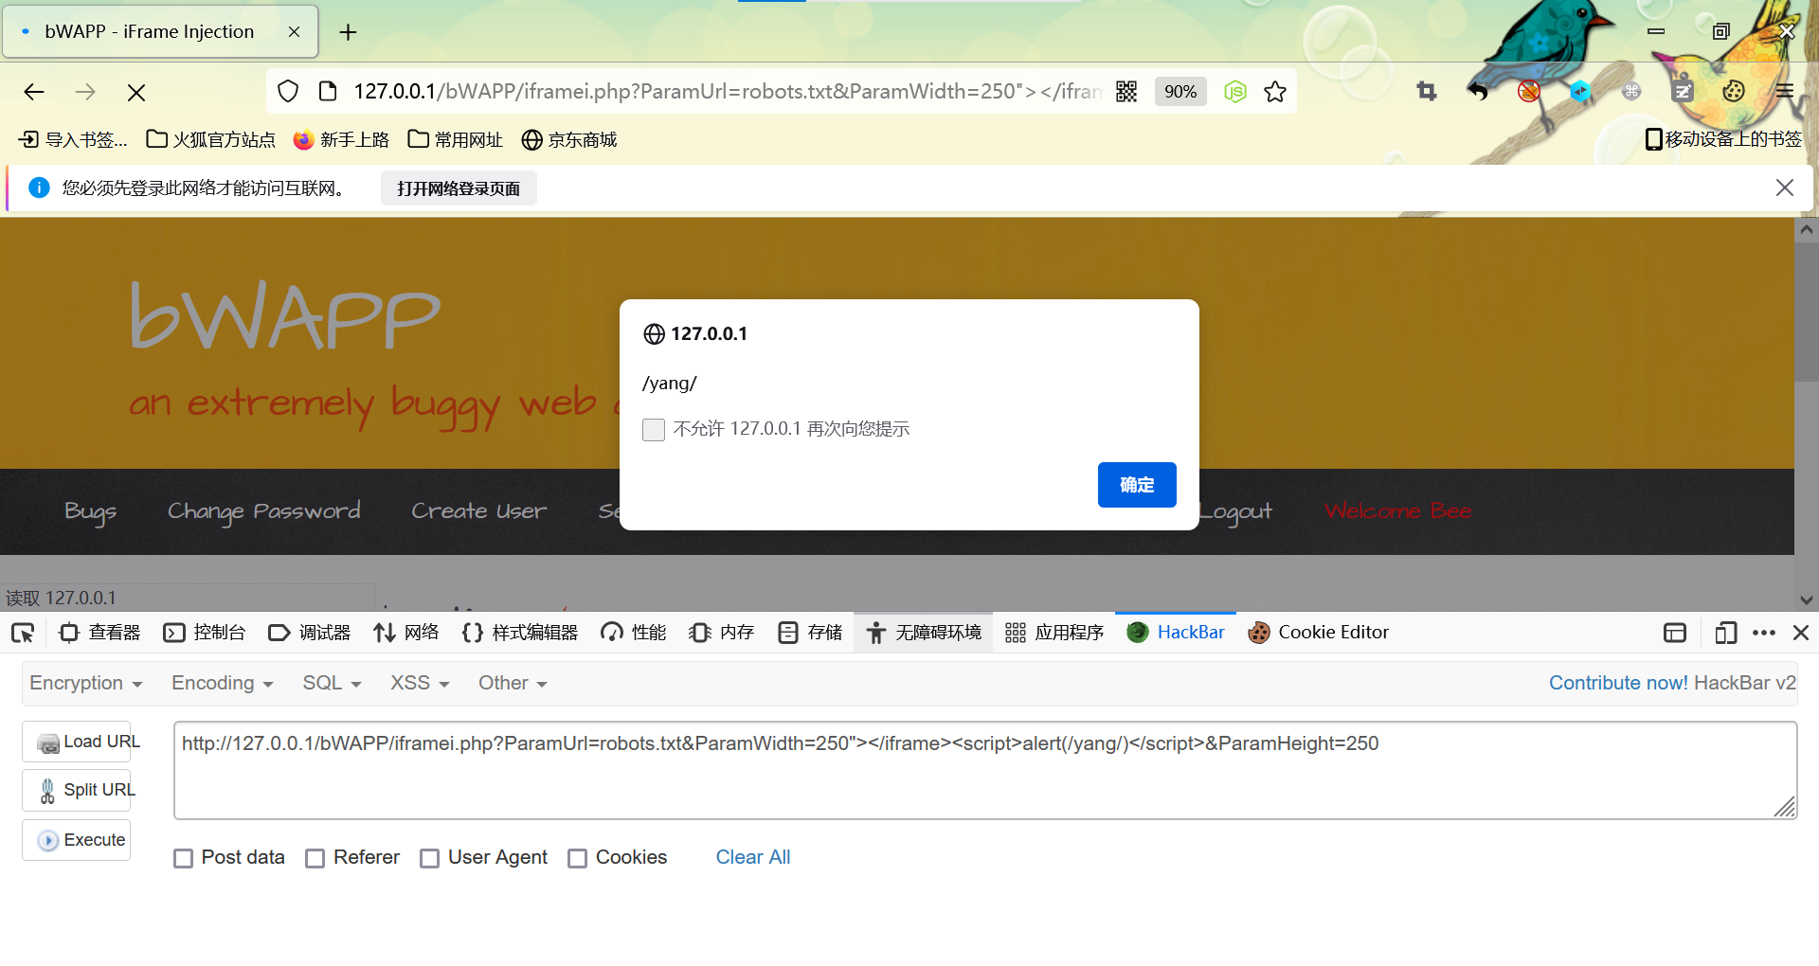Switch to the 控制台 console tab
Viewport: 1819px width, 966px height.
click(x=205, y=633)
